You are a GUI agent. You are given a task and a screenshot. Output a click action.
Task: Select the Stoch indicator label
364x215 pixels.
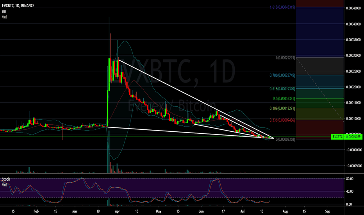click(x=6, y=179)
